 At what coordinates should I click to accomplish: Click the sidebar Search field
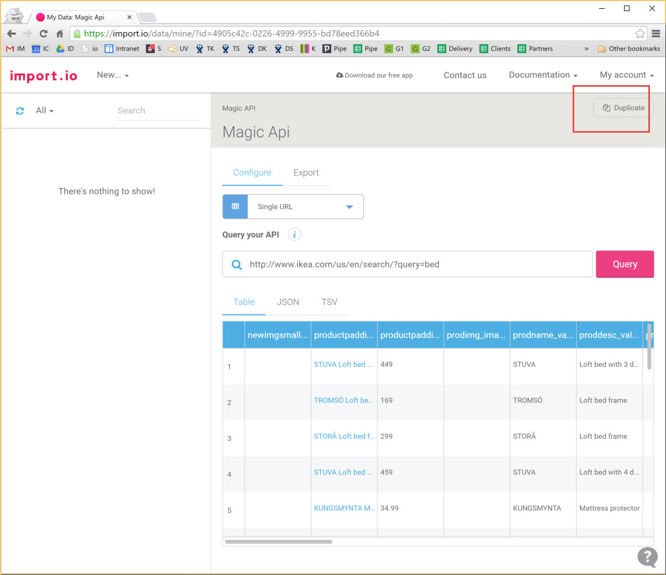(159, 111)
